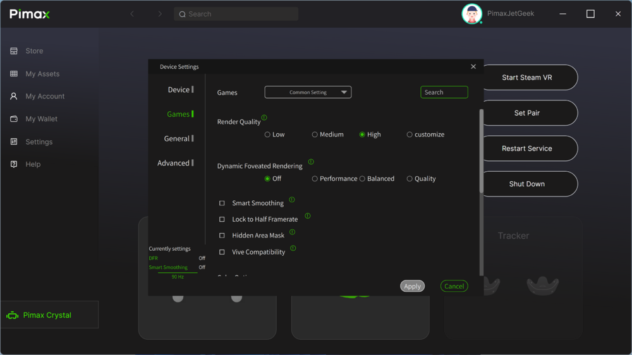Click the Games search field in dialog

click(444, 92)
